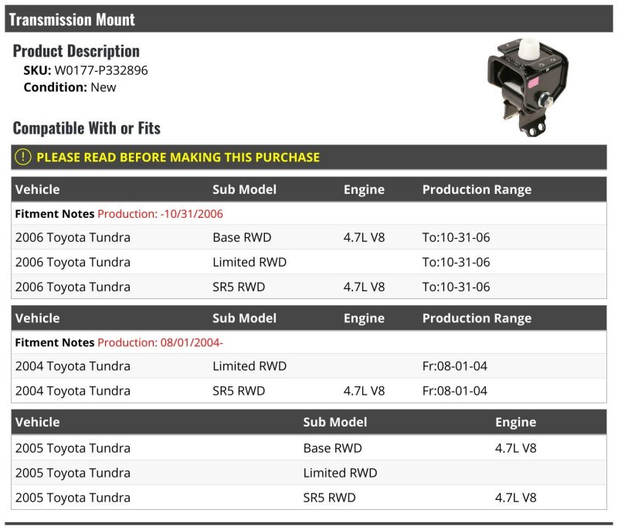Click the Production 08/01/2004- fitment note

click(x=160, y=341)
